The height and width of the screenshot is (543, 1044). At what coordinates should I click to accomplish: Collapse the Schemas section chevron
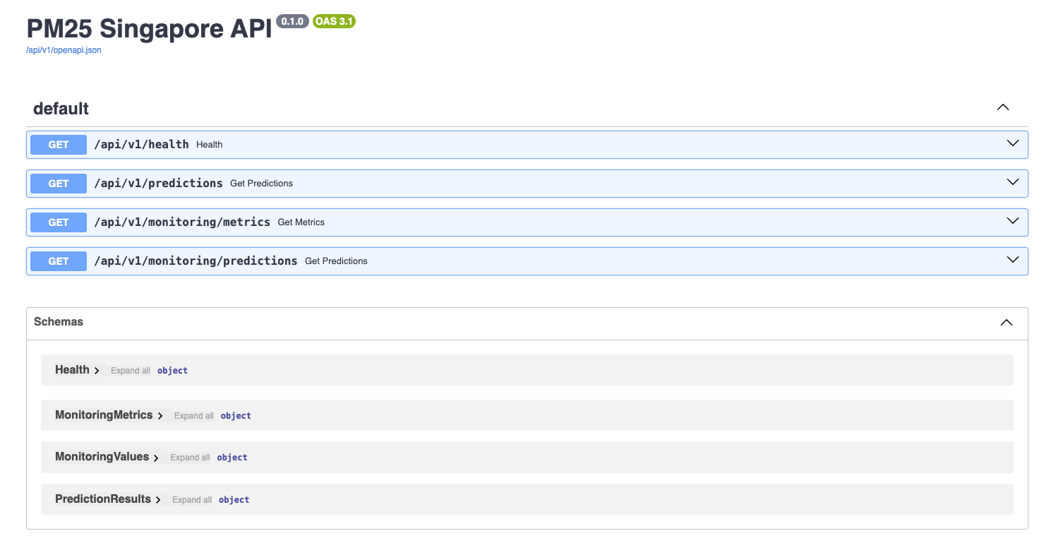click(x=1006, y=323)
